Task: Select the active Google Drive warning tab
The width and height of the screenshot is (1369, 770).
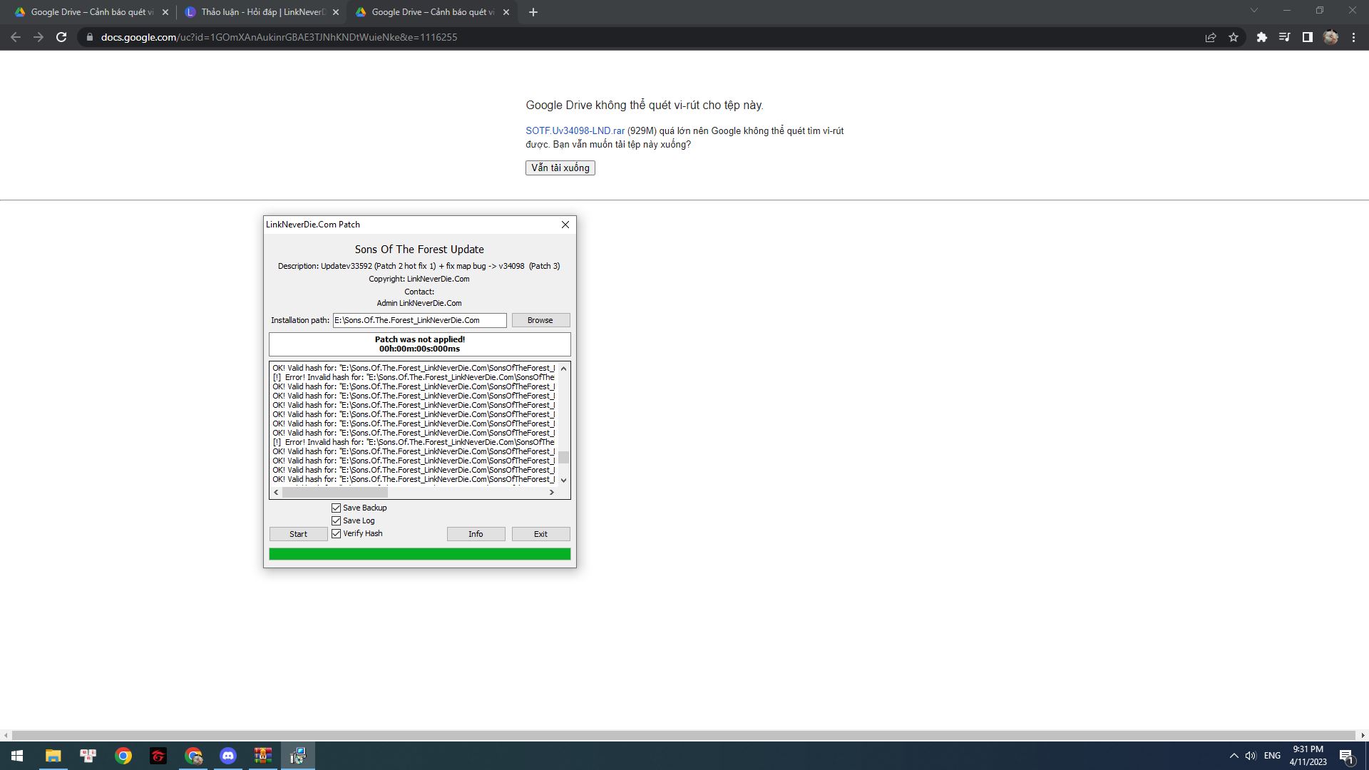Action: [x=433, y=12]
